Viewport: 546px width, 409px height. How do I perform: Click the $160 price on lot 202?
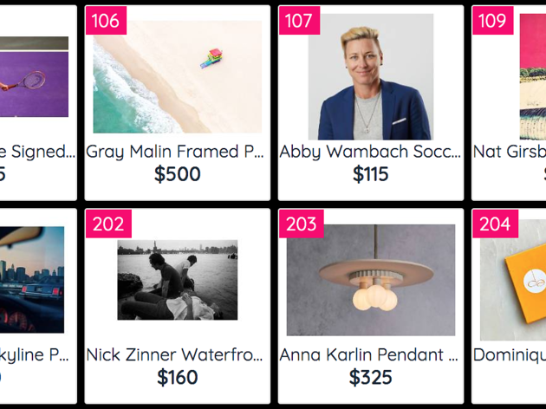click(x=178, y=377)
